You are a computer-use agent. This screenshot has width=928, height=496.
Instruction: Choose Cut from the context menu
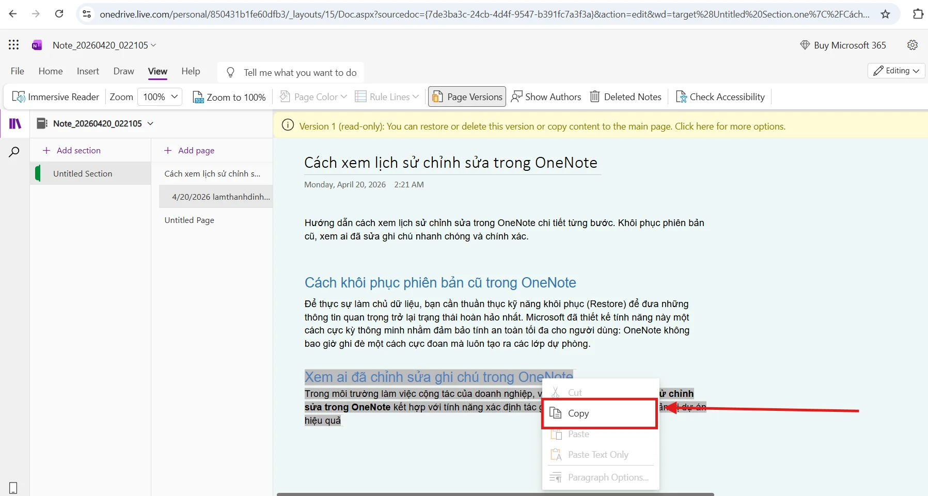pos(601,392)
